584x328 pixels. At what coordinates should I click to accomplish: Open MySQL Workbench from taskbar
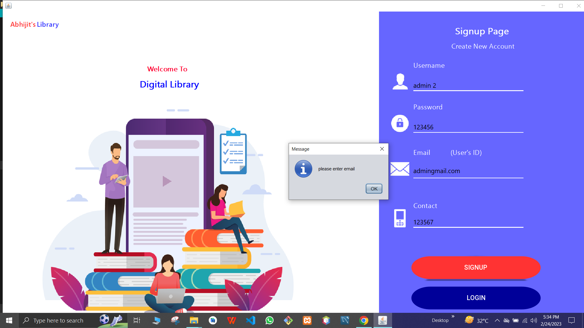click(x=345, y=320)
